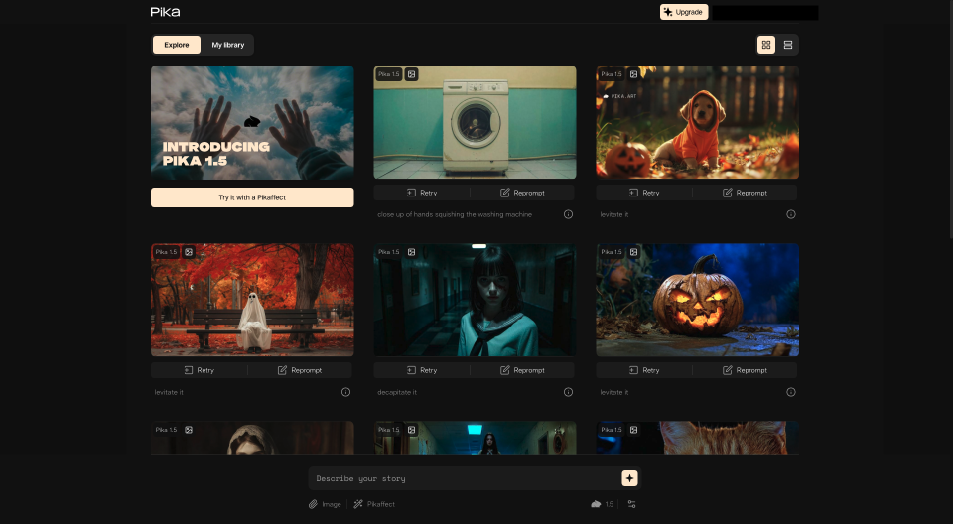
Task: Click image icon on hallway girl card
Action: tap(411, 252)
